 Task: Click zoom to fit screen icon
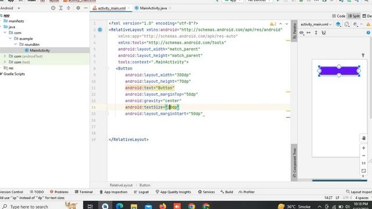(363, 171)
